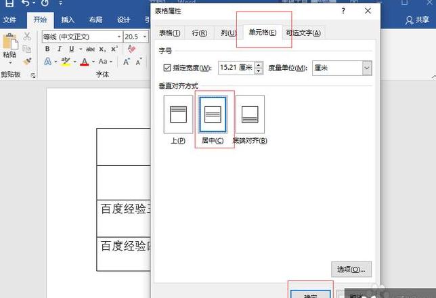
Task: Click the Paste clipboard icon
Action: coord(10,42)
